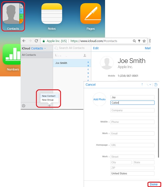The image size is (163, 187).
Task: Click the United States country field
Action: pos(132,174)
